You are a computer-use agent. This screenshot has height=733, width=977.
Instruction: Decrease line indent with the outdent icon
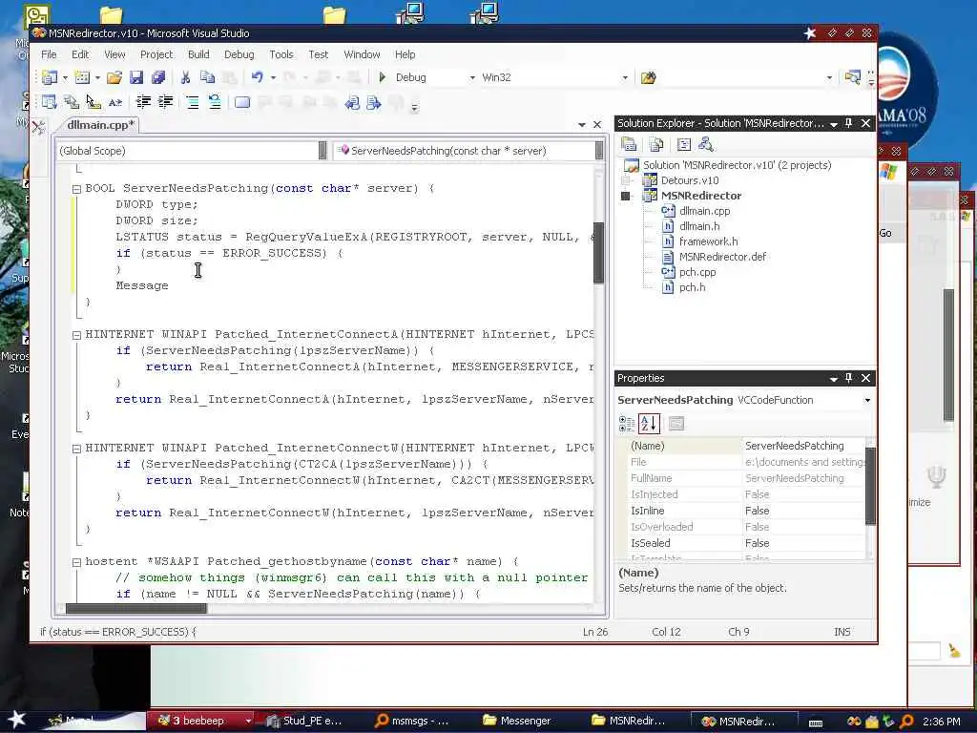pyautogui.click(x=143, y=102)
